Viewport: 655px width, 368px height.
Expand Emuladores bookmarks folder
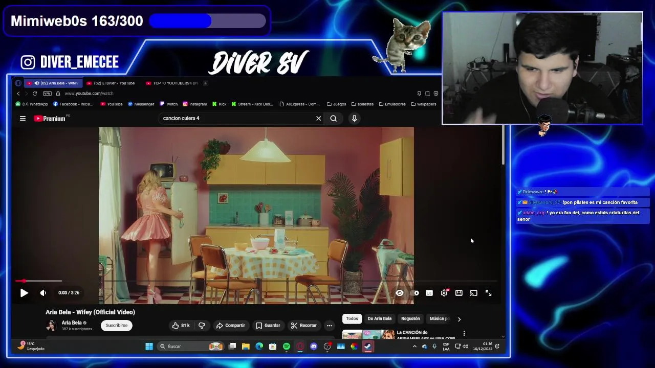point(392,104)
